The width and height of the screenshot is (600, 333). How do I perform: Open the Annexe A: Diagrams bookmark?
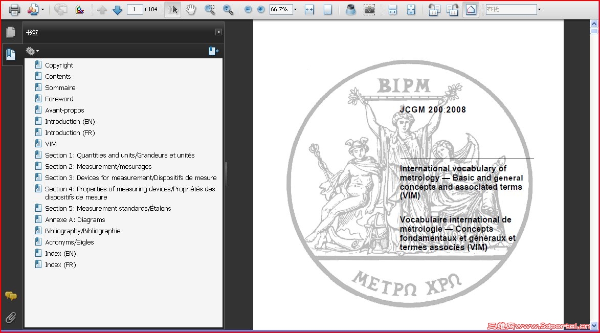[75, 220]
